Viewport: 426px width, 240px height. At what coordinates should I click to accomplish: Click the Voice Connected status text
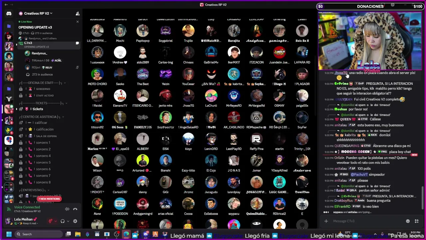27,207
